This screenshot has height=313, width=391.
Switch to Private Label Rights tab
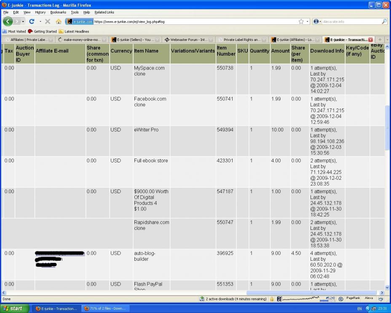(242, 40)
